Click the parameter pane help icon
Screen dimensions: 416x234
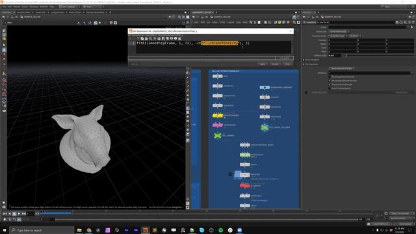pyautogui.click(x=413, y=22)
